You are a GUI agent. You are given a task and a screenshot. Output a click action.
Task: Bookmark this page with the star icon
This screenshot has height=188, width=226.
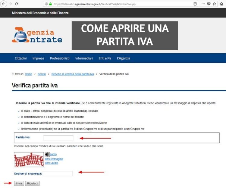tap(215, 4)
